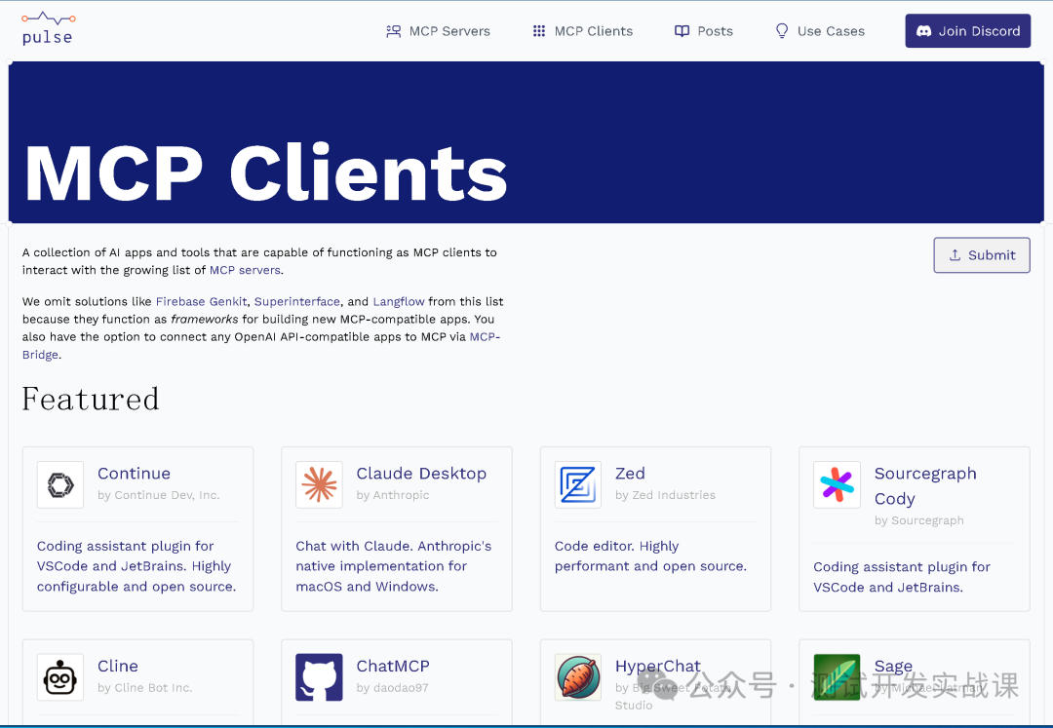Open the HyperChat card title
Viewport: 1053px width, 728px height.
point(658,666)
